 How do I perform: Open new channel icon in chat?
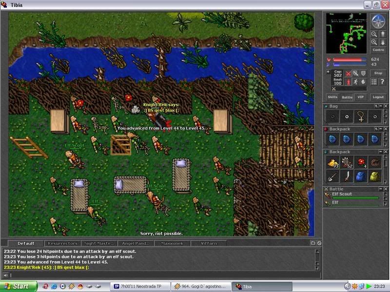pos(313,243)
